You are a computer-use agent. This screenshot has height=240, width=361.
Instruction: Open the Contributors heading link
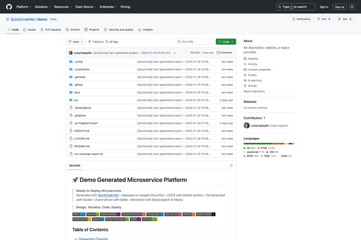(x=255, y=118)
